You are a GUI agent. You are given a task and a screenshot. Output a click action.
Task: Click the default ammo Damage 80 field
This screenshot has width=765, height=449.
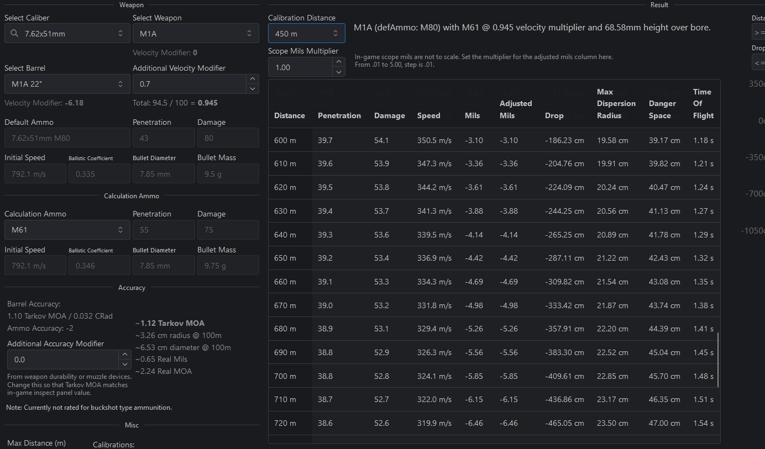coord(228,138)
